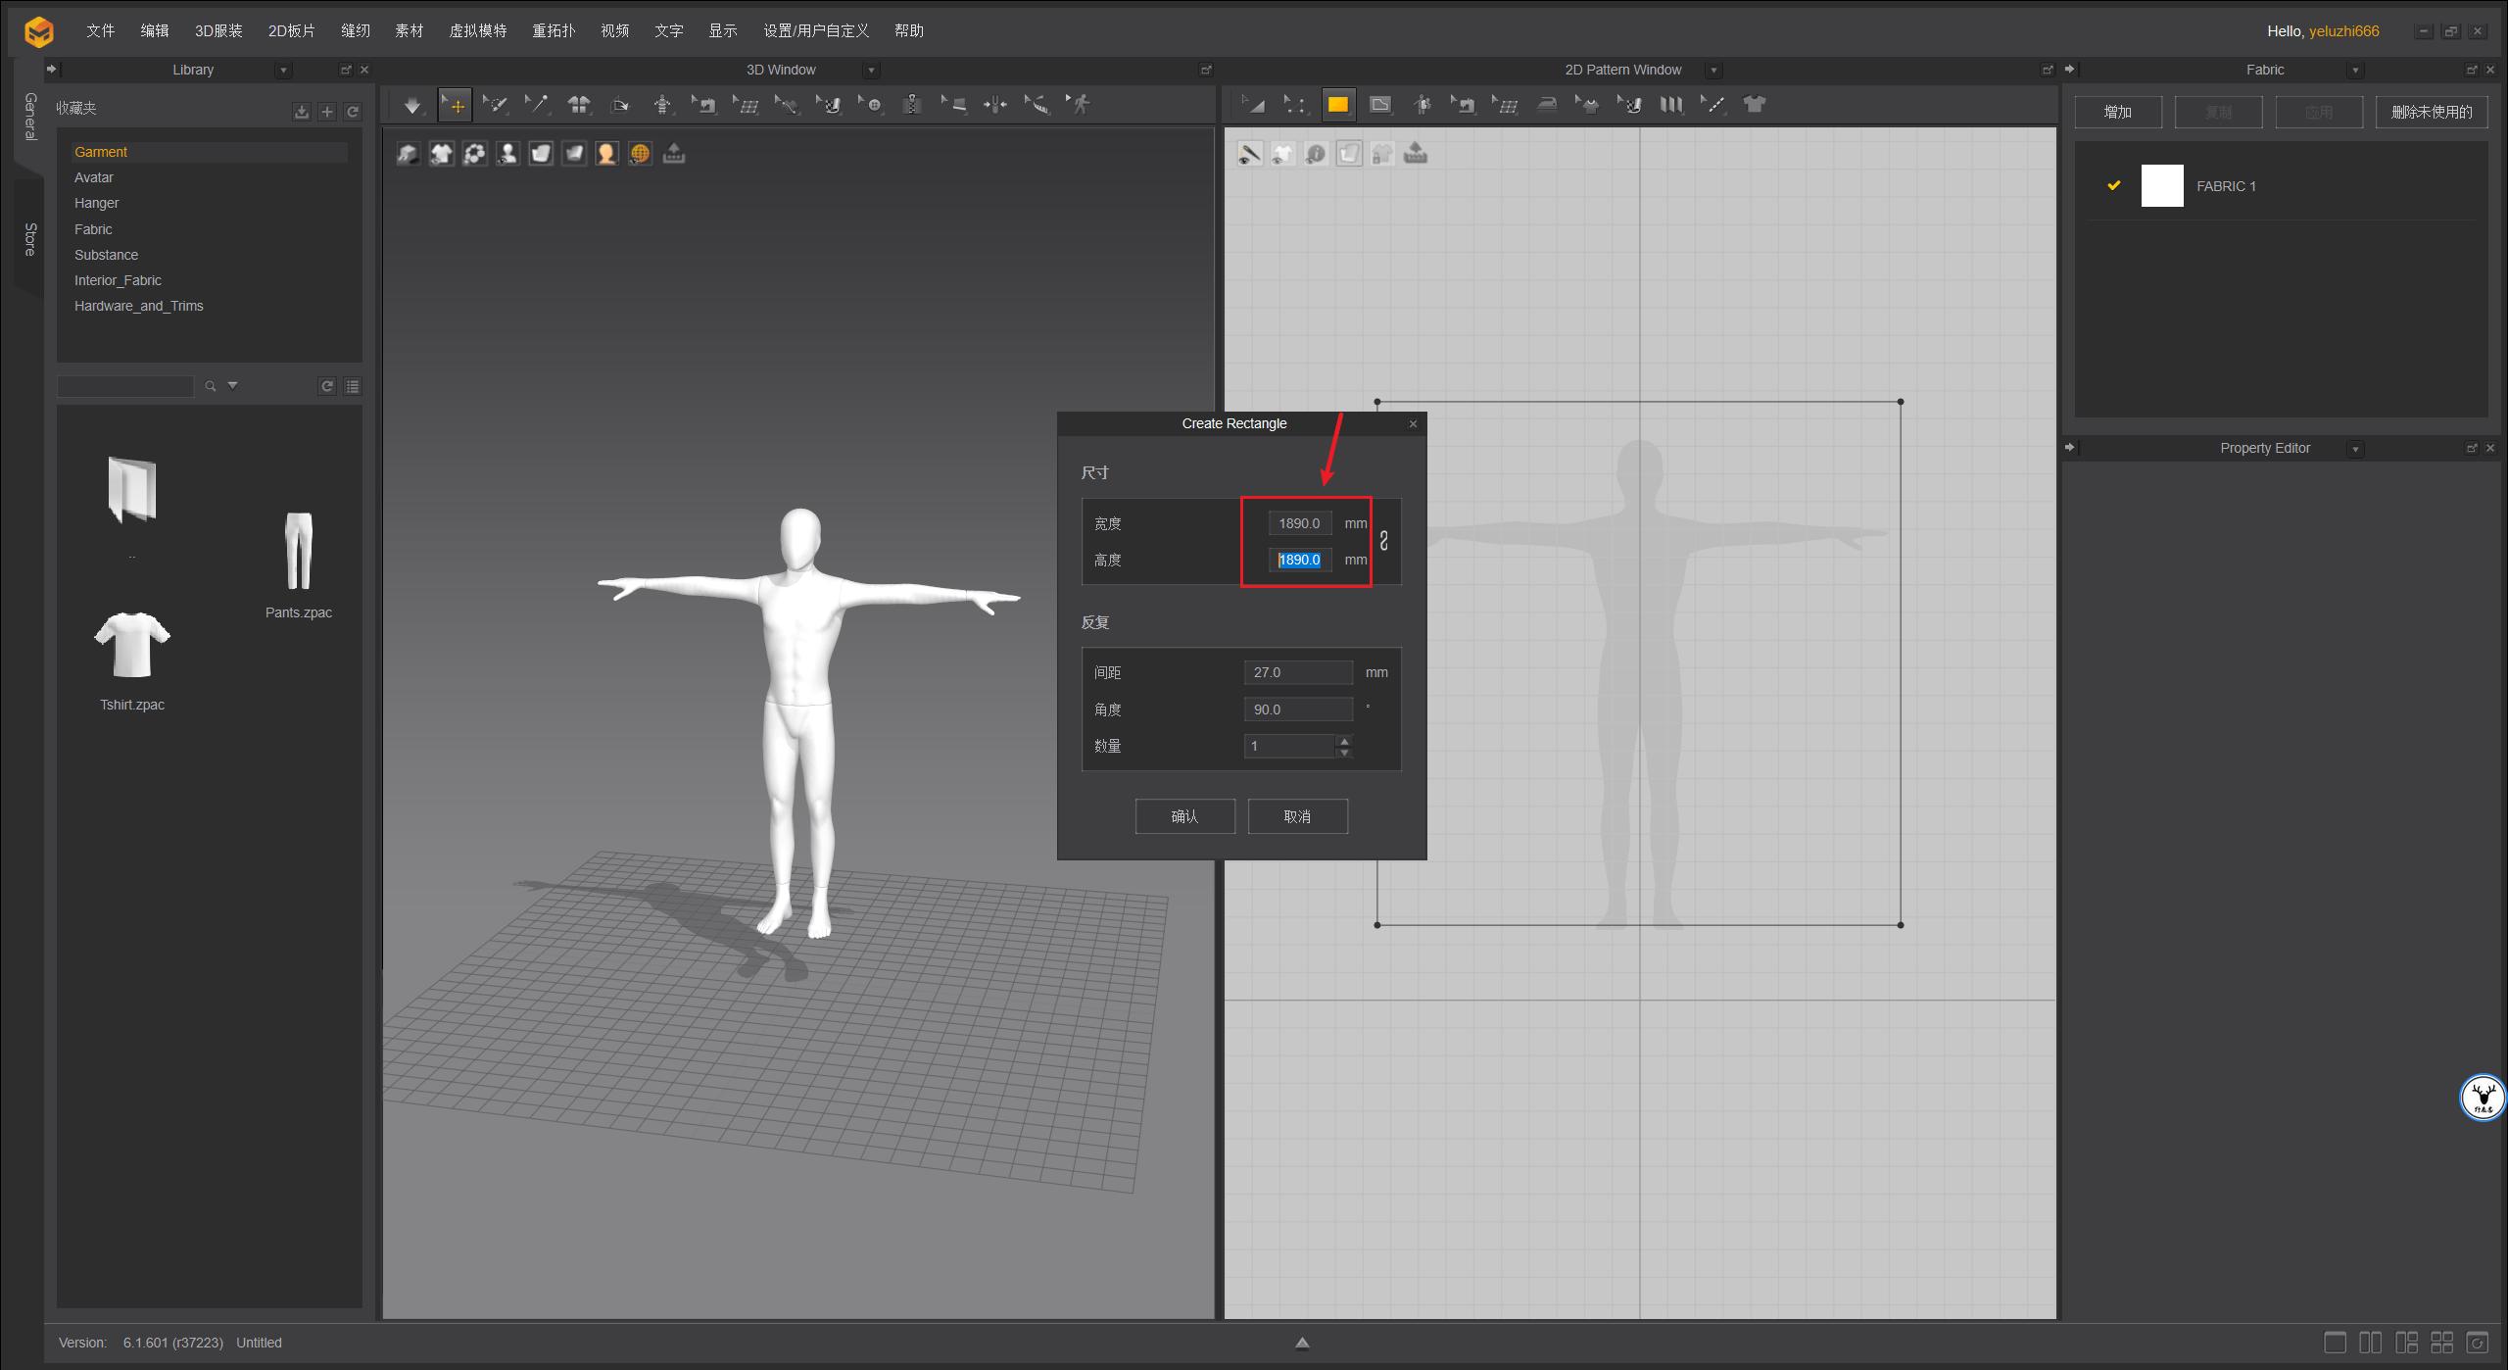Click the 确认 button in dialog
The image size is (2508, 1370).
point(1184,816)
